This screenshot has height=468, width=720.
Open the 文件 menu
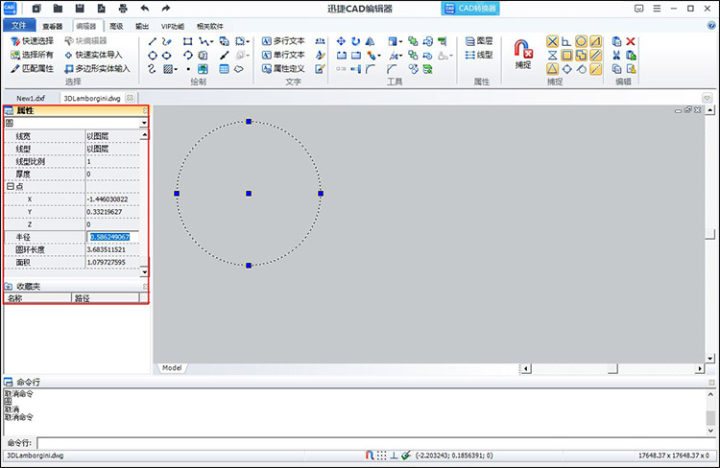pos(19,25)
